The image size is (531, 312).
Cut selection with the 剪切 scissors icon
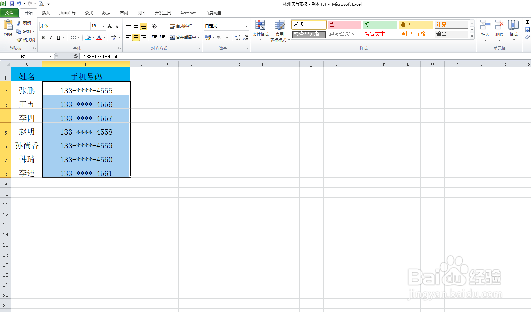pos(24,23)
